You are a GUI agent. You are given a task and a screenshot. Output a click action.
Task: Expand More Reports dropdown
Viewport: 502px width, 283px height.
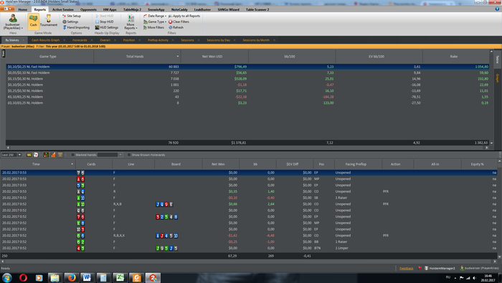pos(131,22)
